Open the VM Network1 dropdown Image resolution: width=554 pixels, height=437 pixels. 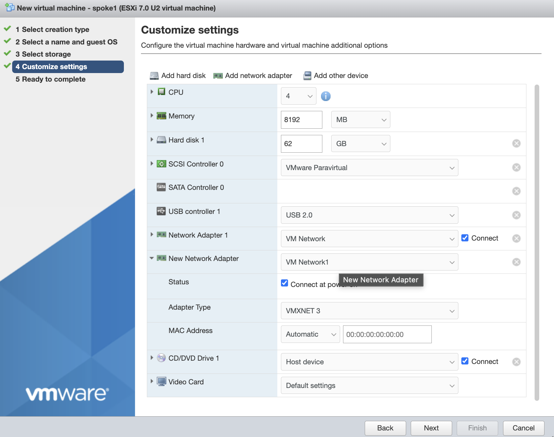point(369,262)
